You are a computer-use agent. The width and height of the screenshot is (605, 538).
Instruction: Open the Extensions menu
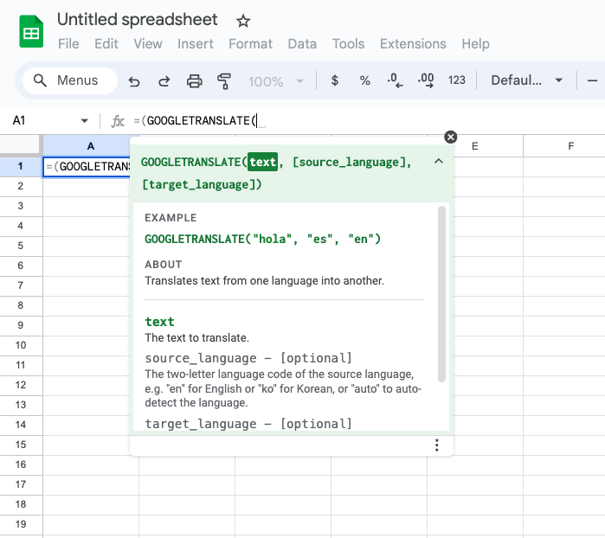[413, 44]
